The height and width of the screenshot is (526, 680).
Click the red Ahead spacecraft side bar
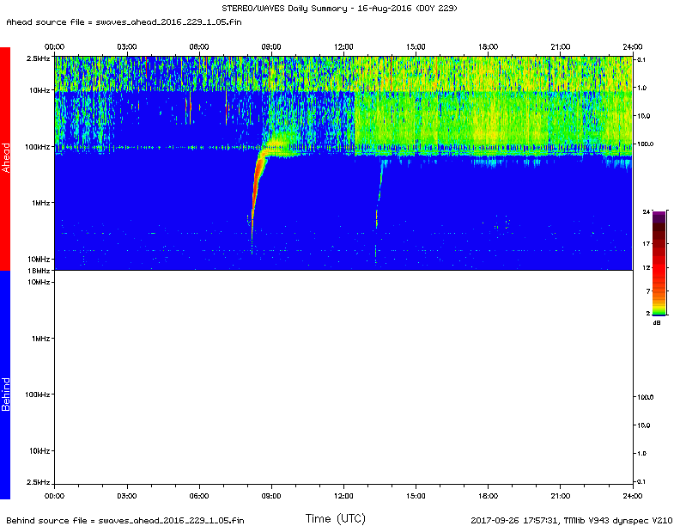point(5,158)
